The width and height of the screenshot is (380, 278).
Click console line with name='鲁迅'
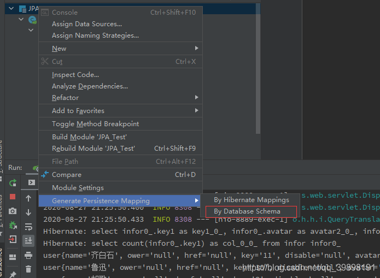pos(212,267)
